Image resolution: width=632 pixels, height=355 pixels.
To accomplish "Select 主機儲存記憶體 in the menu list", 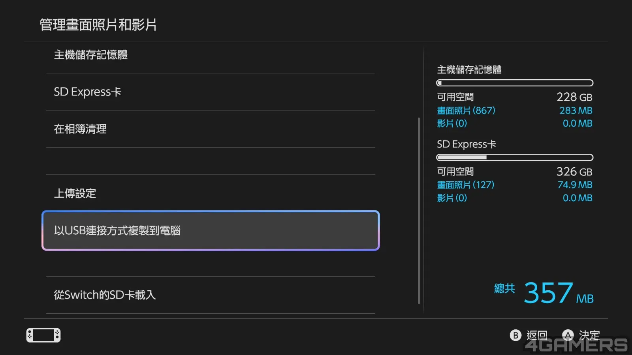I will 211,55.
